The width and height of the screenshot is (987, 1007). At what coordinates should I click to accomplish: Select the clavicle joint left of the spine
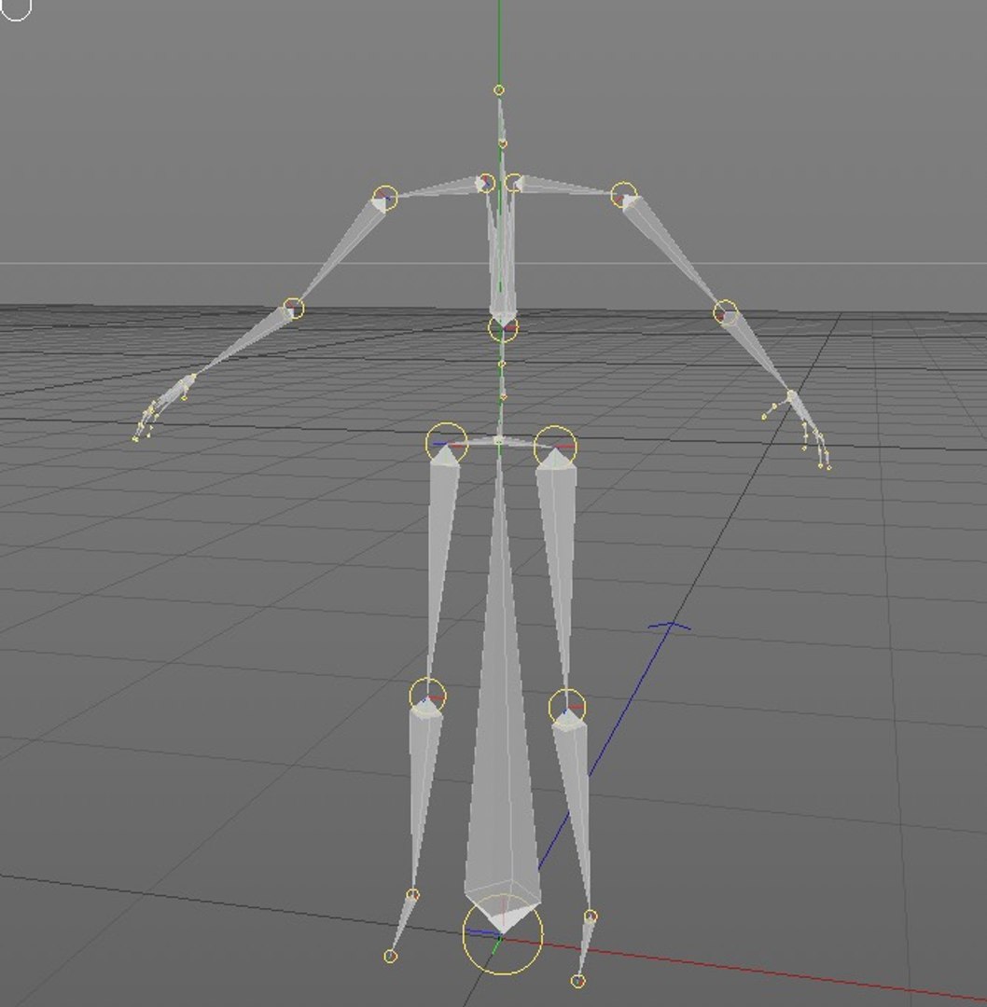486,183
